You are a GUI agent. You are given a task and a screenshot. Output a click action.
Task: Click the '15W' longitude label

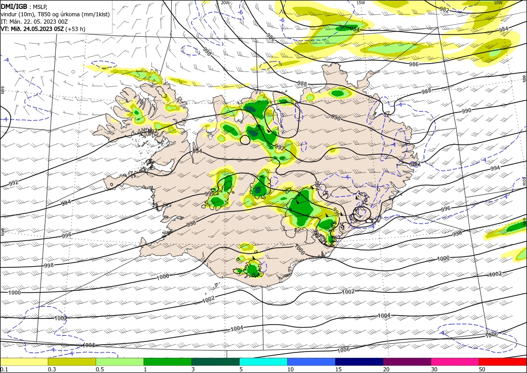pyautogui.click(x=360, y=3)
